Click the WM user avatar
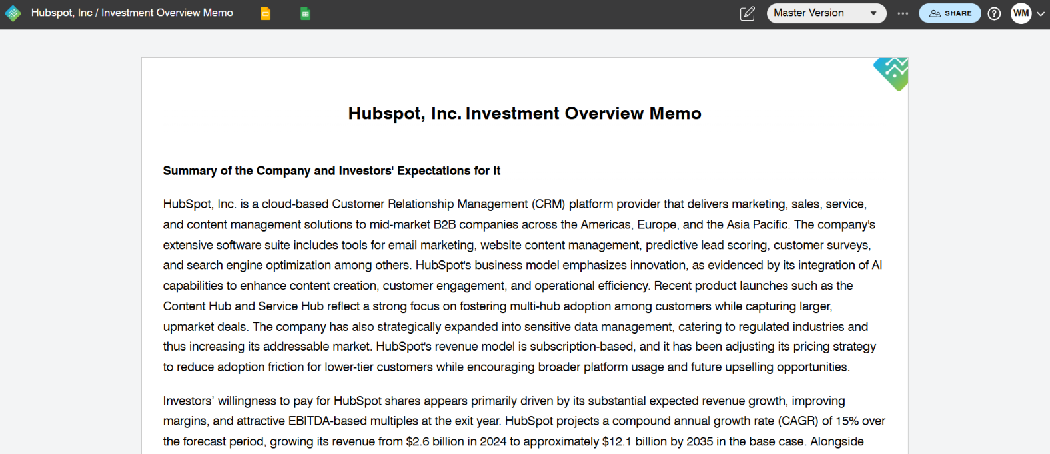1050x454 pixels. tap(1021, 13)
